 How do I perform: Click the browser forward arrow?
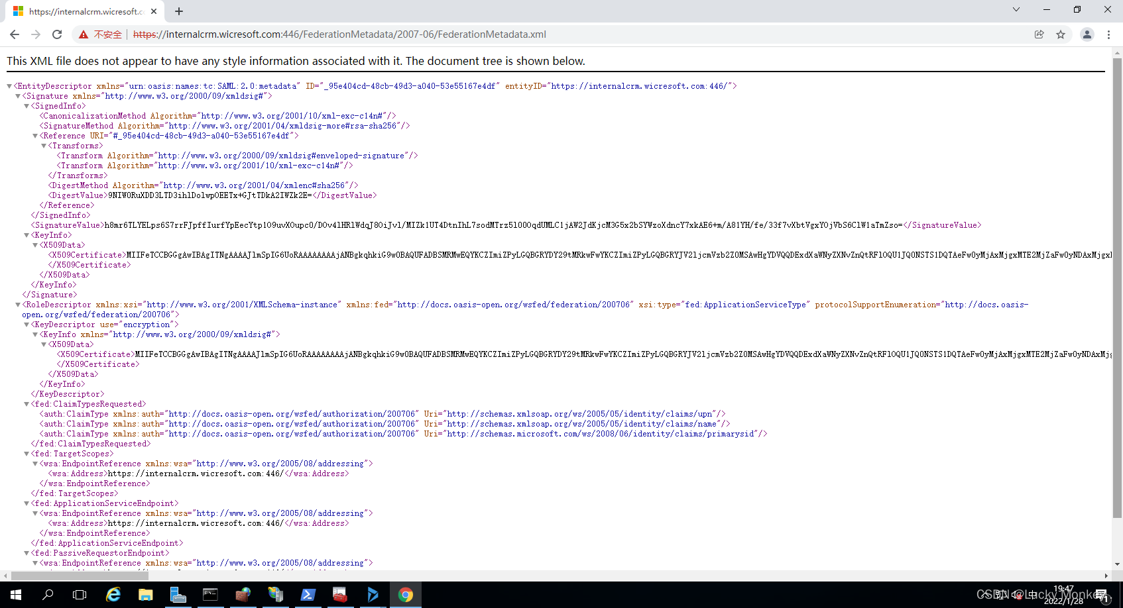tap(36, 34)
